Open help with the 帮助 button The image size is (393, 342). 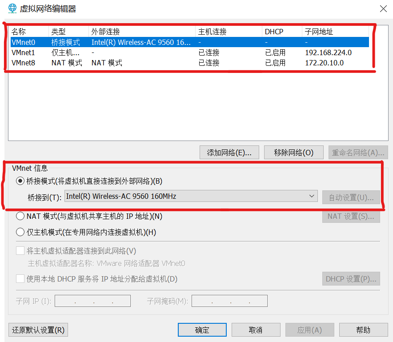(363, 330)
